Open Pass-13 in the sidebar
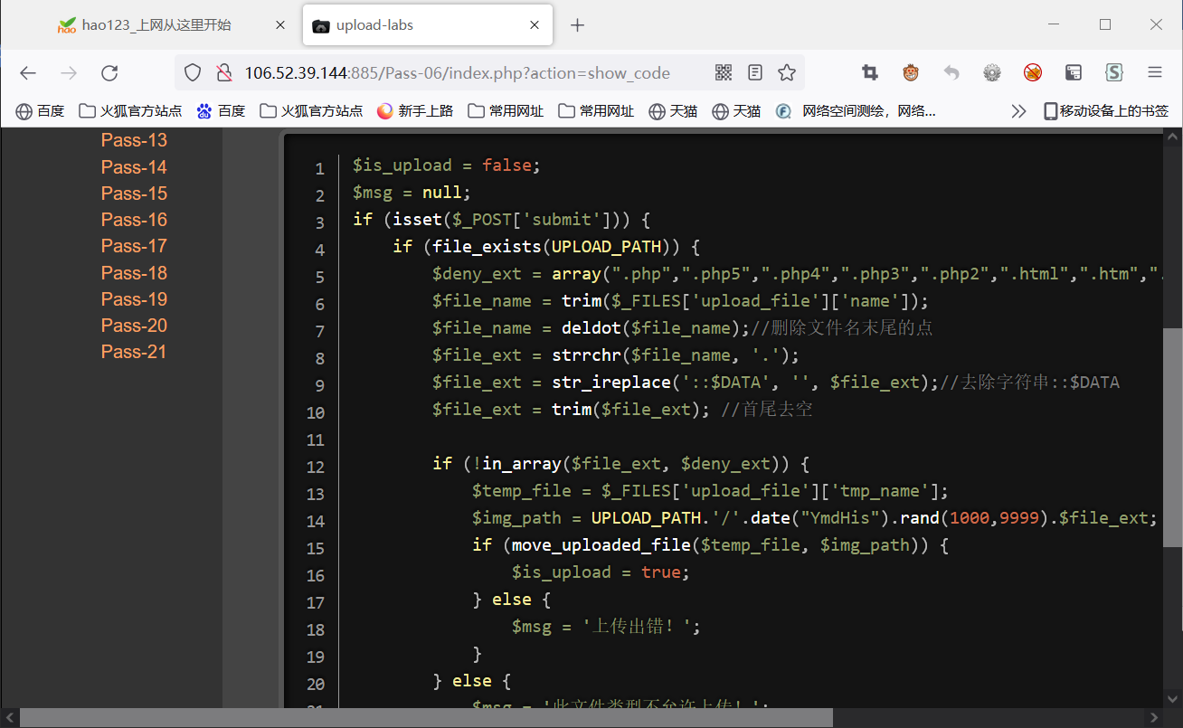 click(x=134, y=140)
